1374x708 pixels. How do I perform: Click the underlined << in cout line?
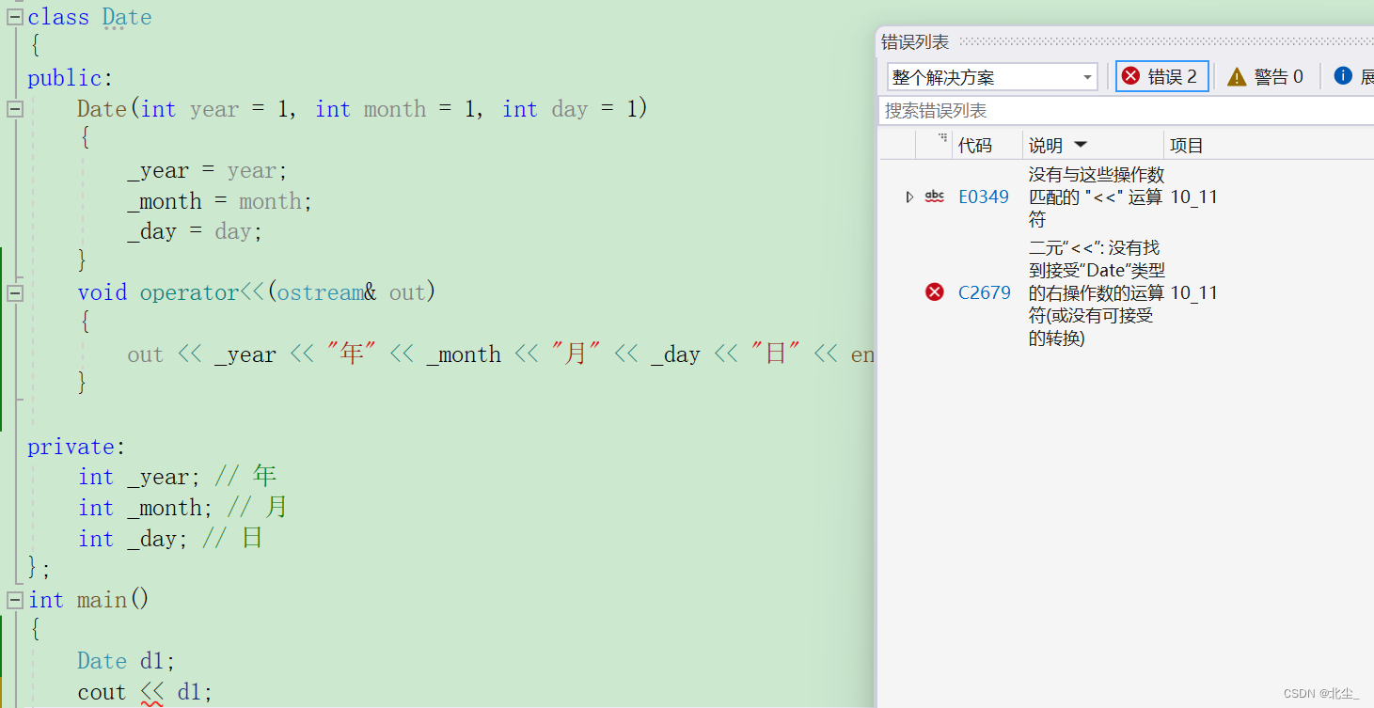(151, 693)
